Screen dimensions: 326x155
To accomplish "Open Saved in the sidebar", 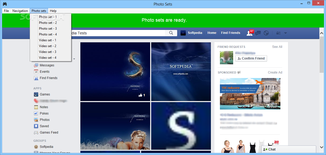I will [44, 126].
